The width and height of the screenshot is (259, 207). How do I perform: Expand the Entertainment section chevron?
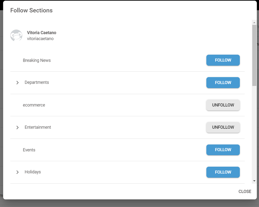point(17,127)
